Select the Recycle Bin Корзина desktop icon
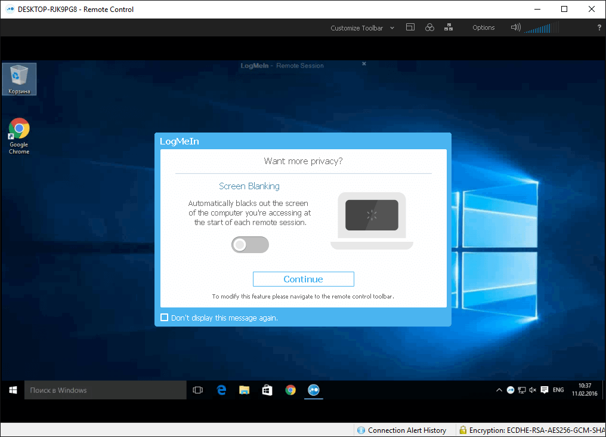The height and width of the screenshot is (437, 606). coord(19,79)
